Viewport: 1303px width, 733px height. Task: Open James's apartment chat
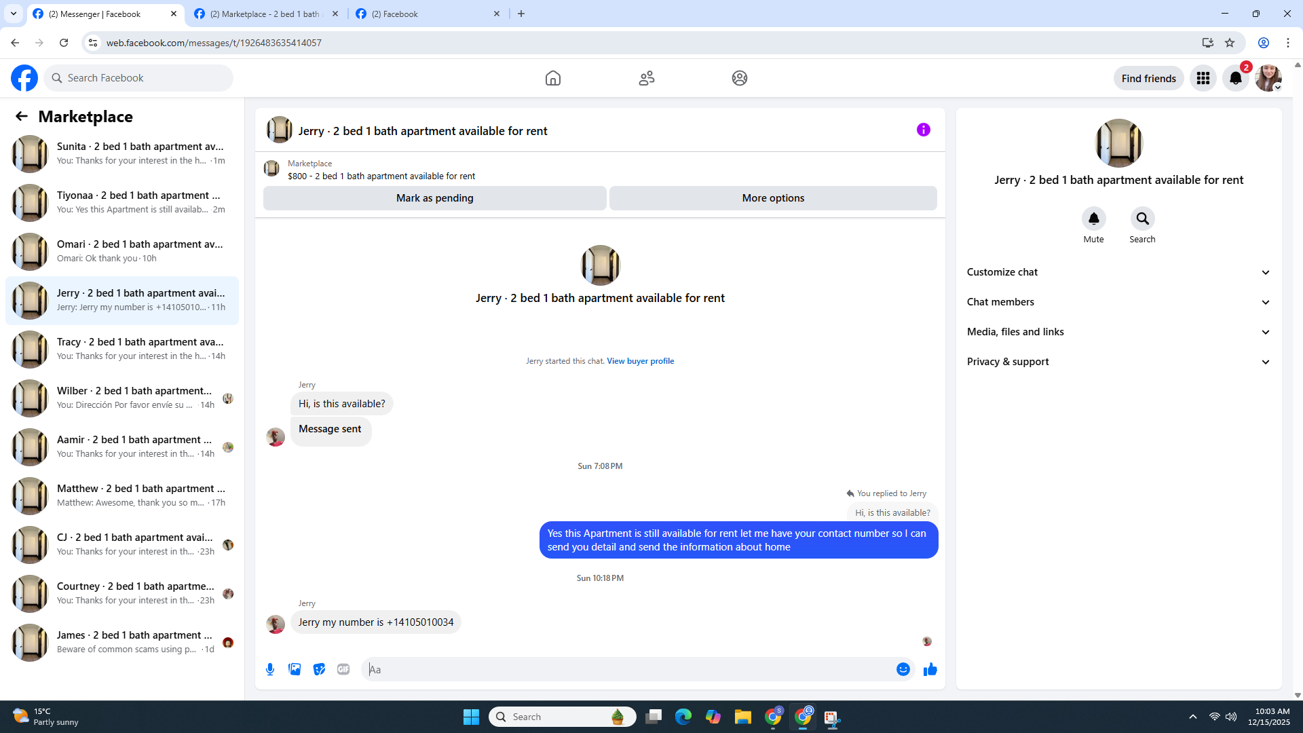pos(122,643)
